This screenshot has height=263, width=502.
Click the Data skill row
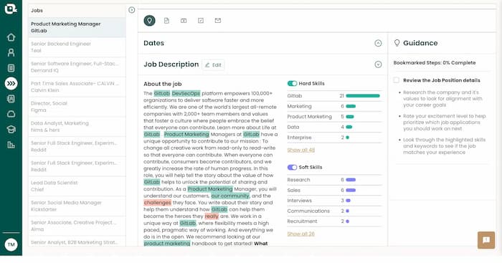click(335, 127)
